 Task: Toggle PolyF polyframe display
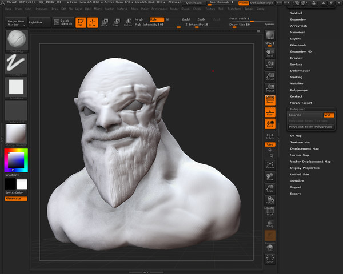[270, 211]
